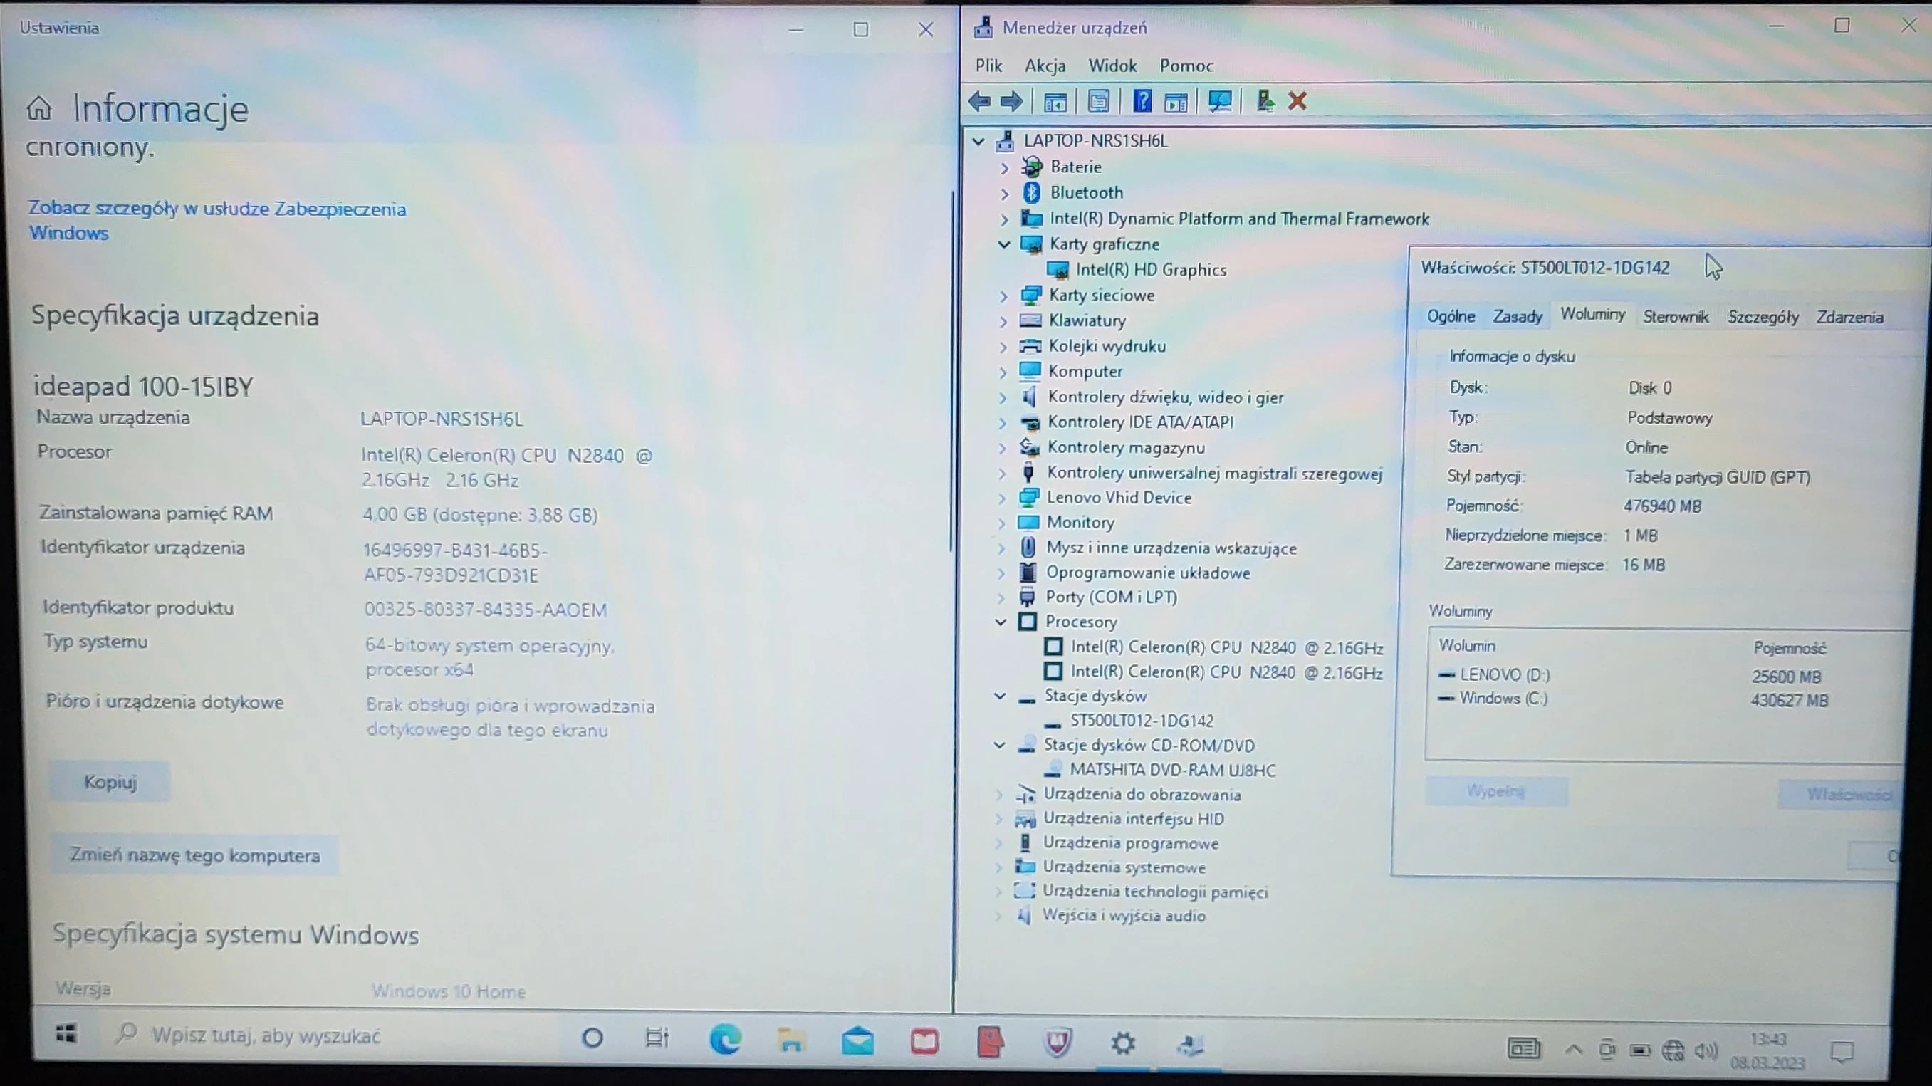
Task: Expand the Karty sieciowe node
Action: 1004,296
